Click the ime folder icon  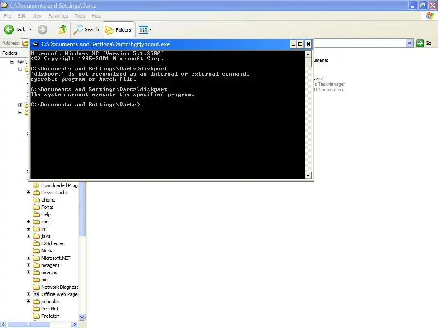[36, 222]
